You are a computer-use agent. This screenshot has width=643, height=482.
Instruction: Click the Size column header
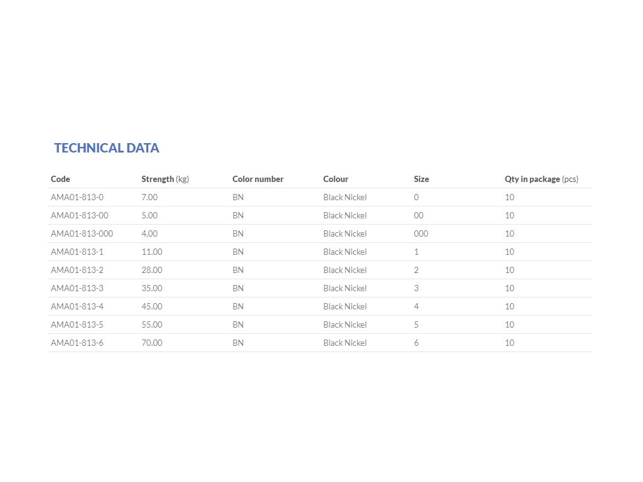(421, 179)
